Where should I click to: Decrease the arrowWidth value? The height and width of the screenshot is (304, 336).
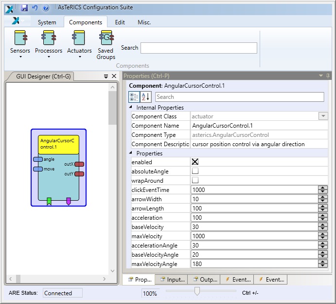click(x=323, y=201)
